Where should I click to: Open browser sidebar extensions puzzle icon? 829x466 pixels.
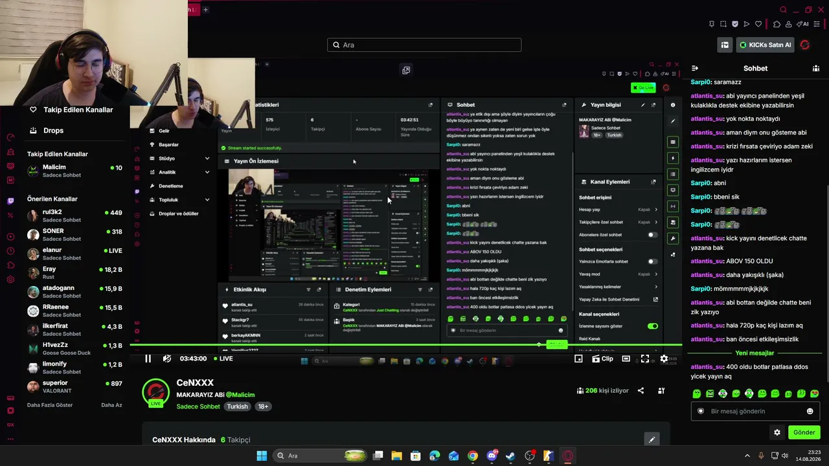(10, 265)
